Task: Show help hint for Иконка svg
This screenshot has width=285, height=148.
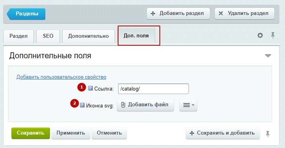Action: [82, 105]
